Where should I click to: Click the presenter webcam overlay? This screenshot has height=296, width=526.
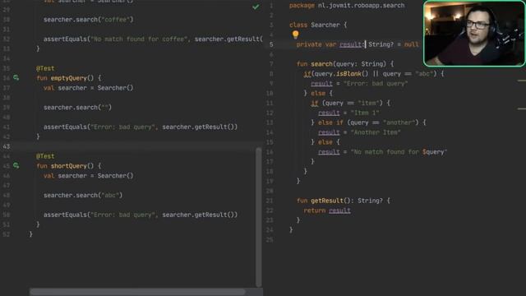tap(474, 33)
